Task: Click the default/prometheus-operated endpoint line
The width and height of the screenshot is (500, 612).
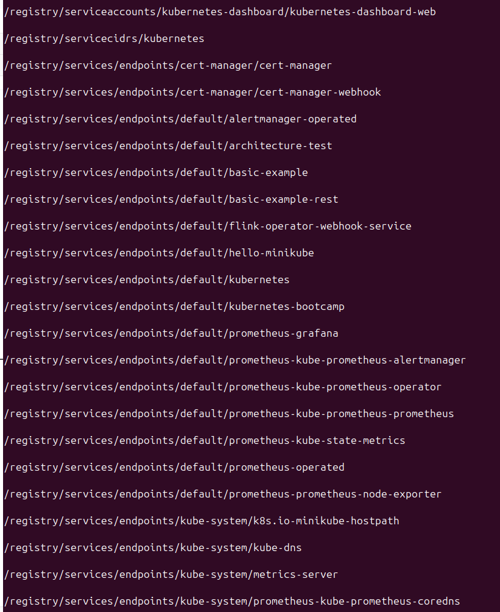Action: (174, 467)
